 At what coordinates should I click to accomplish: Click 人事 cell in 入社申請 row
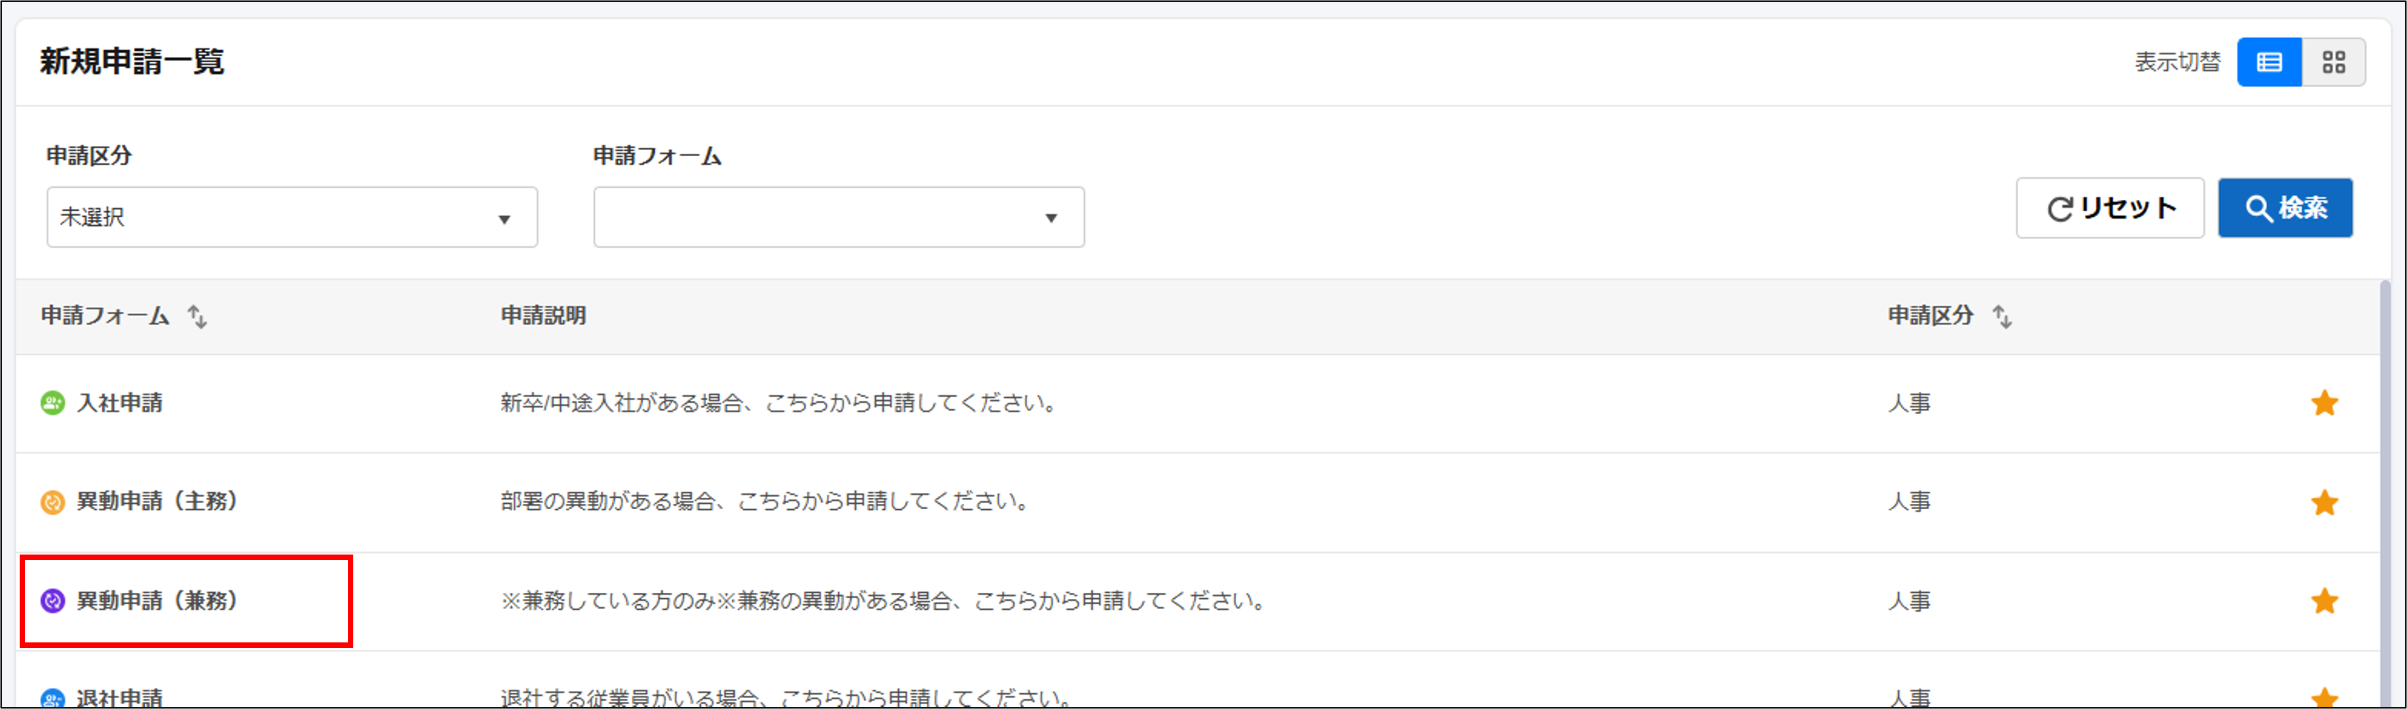tap(1909, 403)
